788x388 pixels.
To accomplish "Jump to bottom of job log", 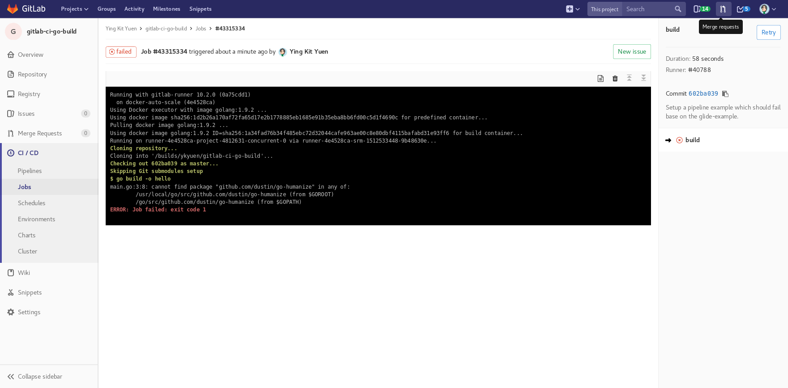I will tap(643, 78).
